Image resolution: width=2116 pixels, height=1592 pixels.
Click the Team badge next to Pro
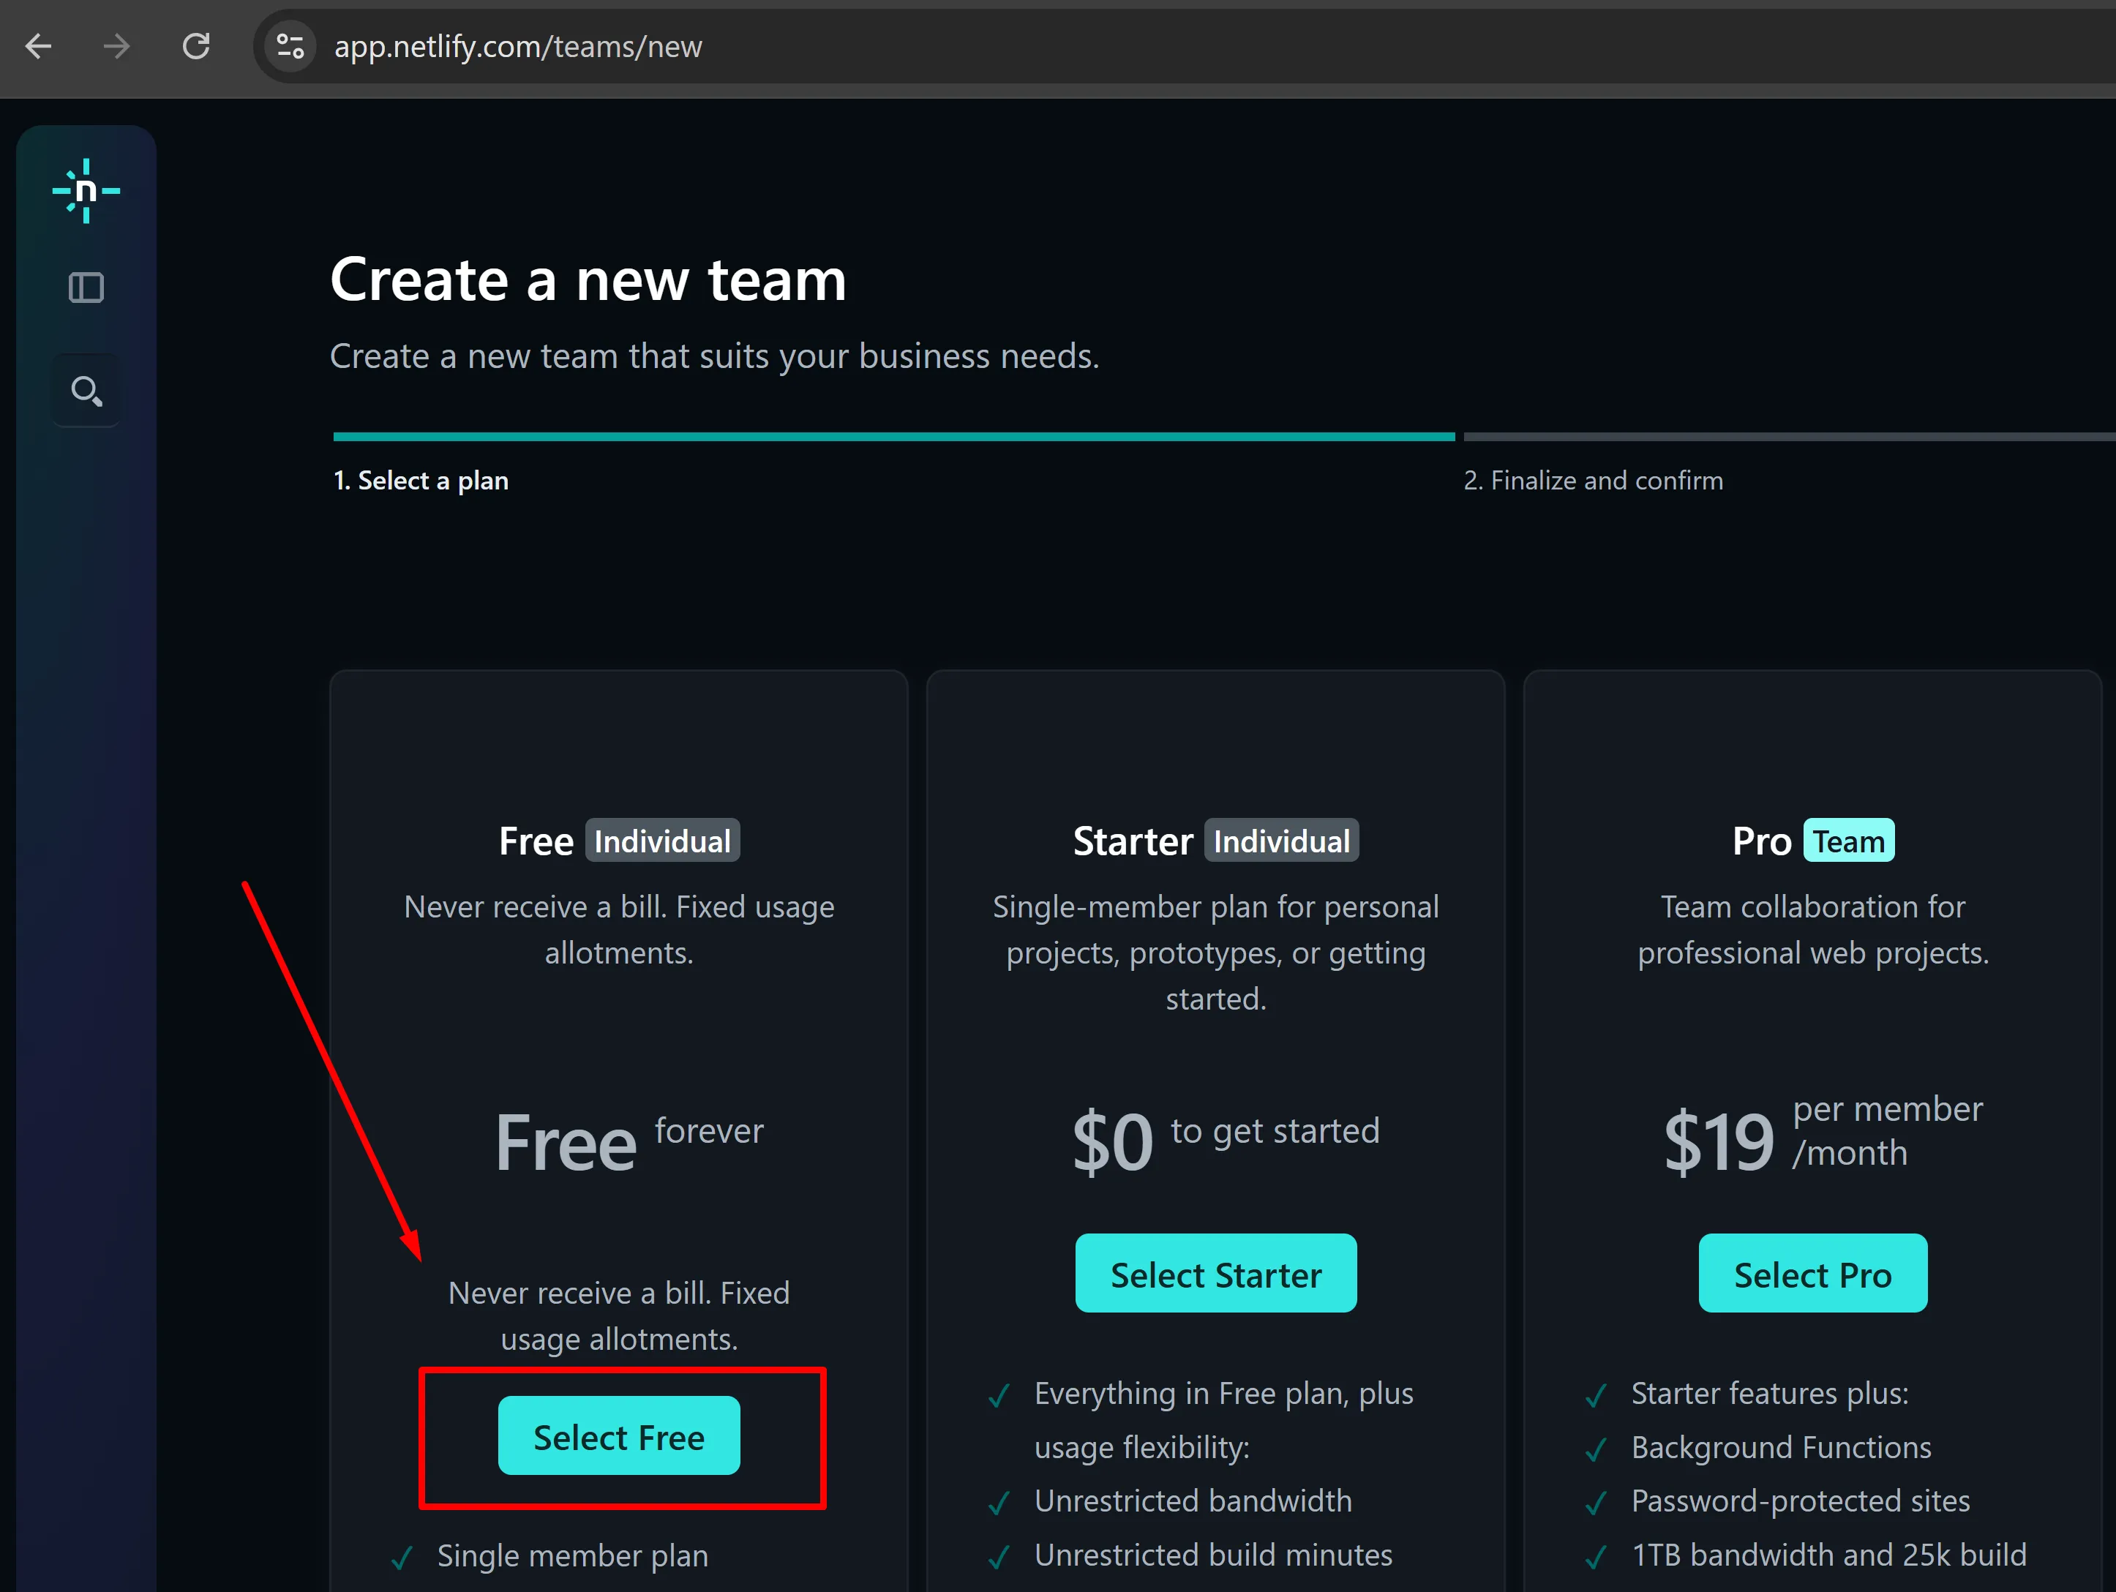pos(1848,841)
